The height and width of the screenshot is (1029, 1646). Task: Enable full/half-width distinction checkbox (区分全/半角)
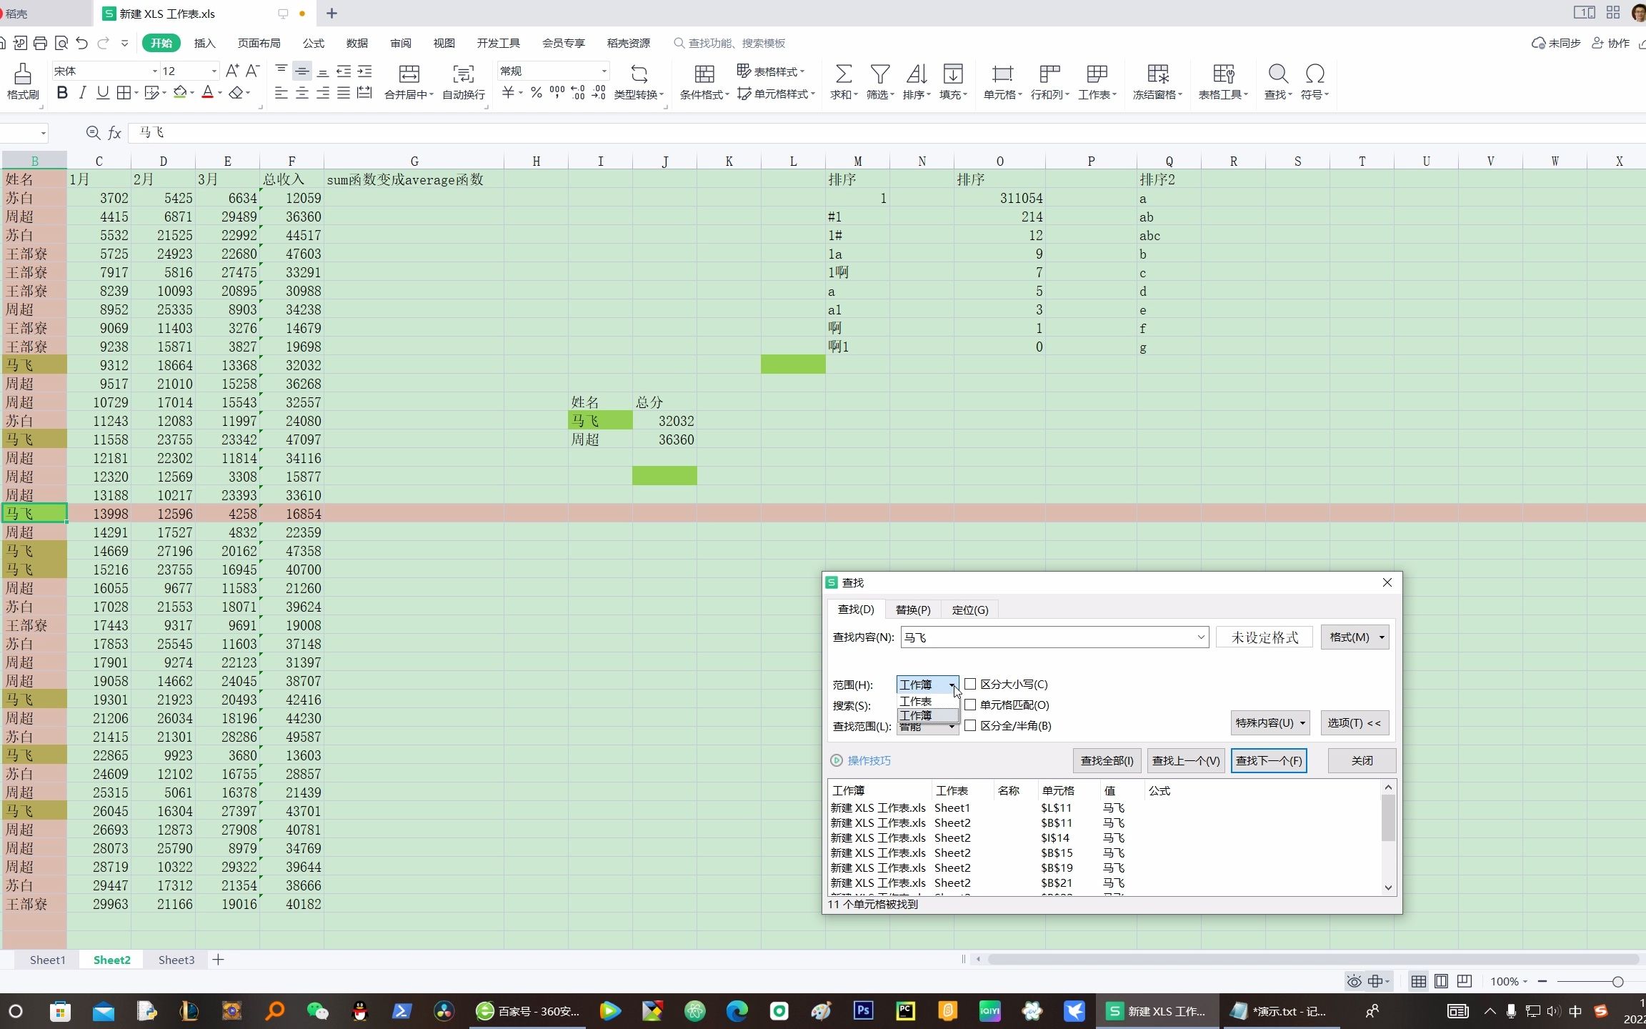point(970,725)
